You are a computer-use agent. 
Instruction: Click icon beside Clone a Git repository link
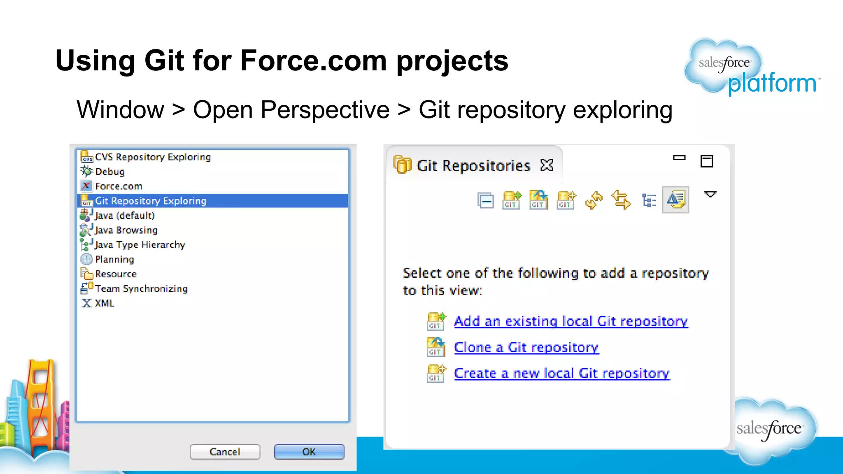coord(436,347)
